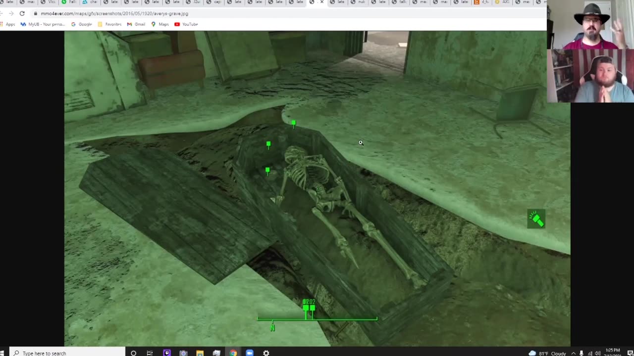Expand the system tray hidden icons

(574, 353)
